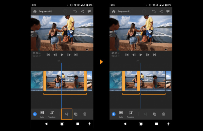This screenshot has width=203, height=131.
Task: Tap the 00:10 timecode in right phone
Action: [115, 53]
